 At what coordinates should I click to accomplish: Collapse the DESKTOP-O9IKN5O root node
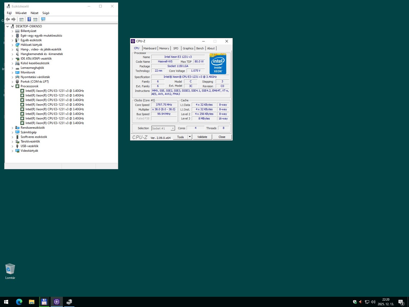click(7, 26)
